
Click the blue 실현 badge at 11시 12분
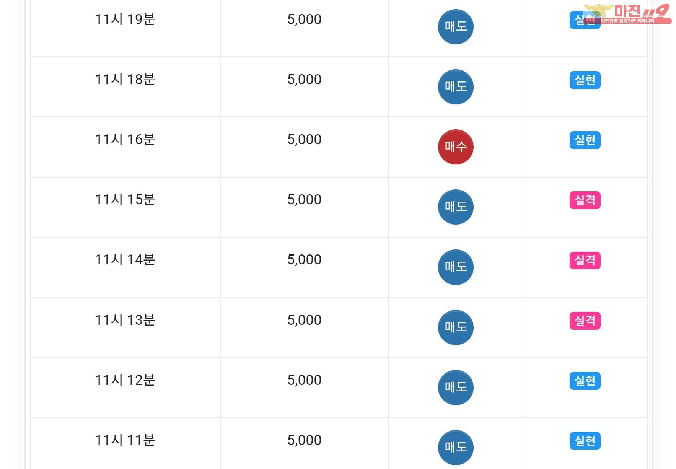tap(585, 381)
